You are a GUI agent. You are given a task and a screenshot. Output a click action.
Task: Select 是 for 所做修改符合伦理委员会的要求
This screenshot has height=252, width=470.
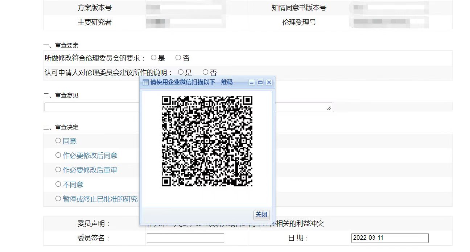pyautogui.click(x=153, y=58)
